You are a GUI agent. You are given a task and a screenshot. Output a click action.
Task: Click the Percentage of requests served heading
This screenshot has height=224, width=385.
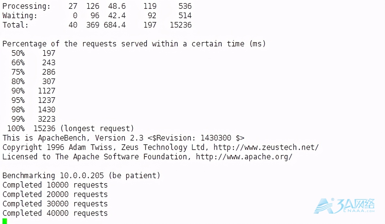point(134,44)
